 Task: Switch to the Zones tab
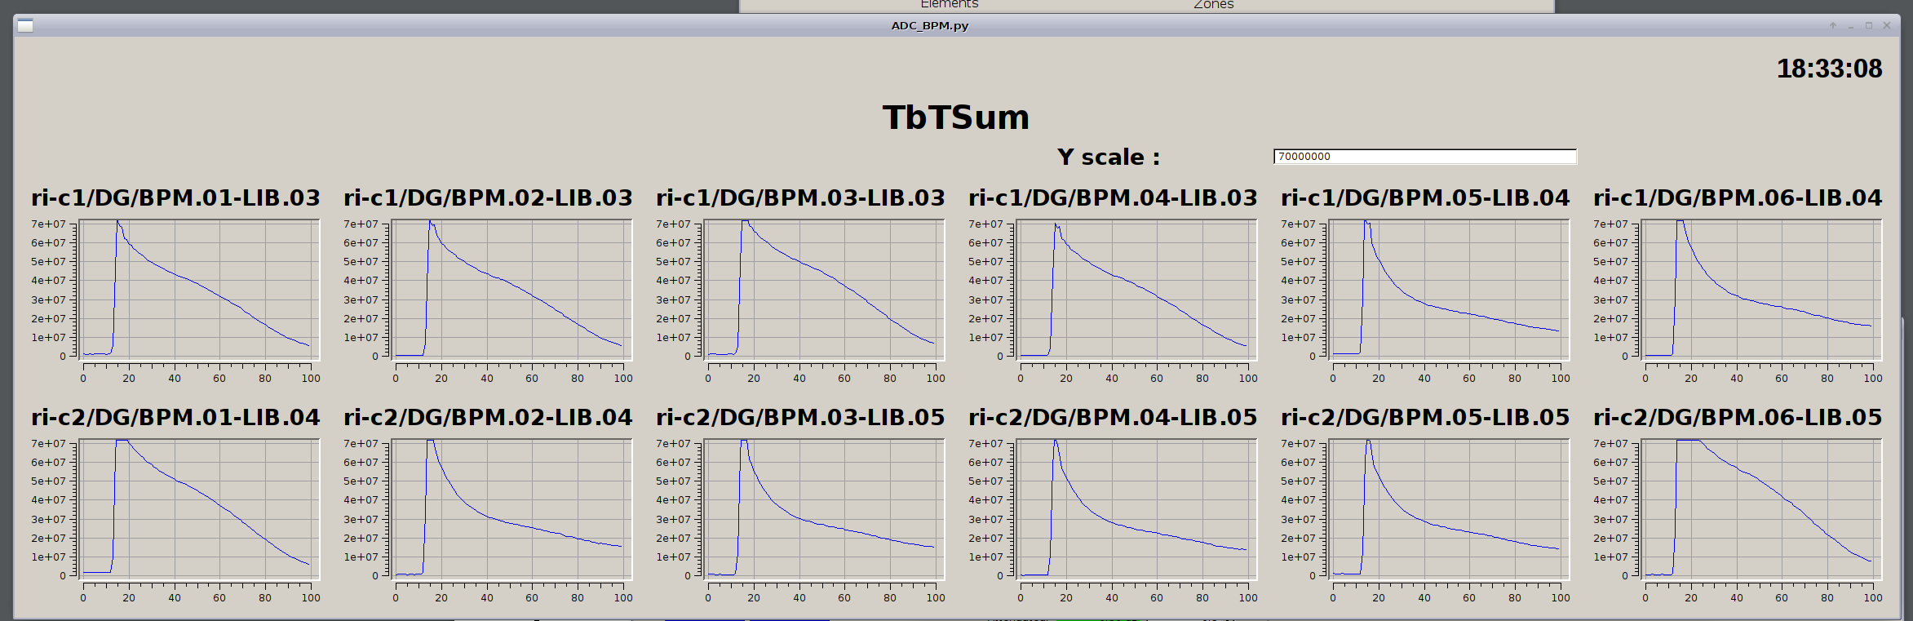pos(1213,5)
